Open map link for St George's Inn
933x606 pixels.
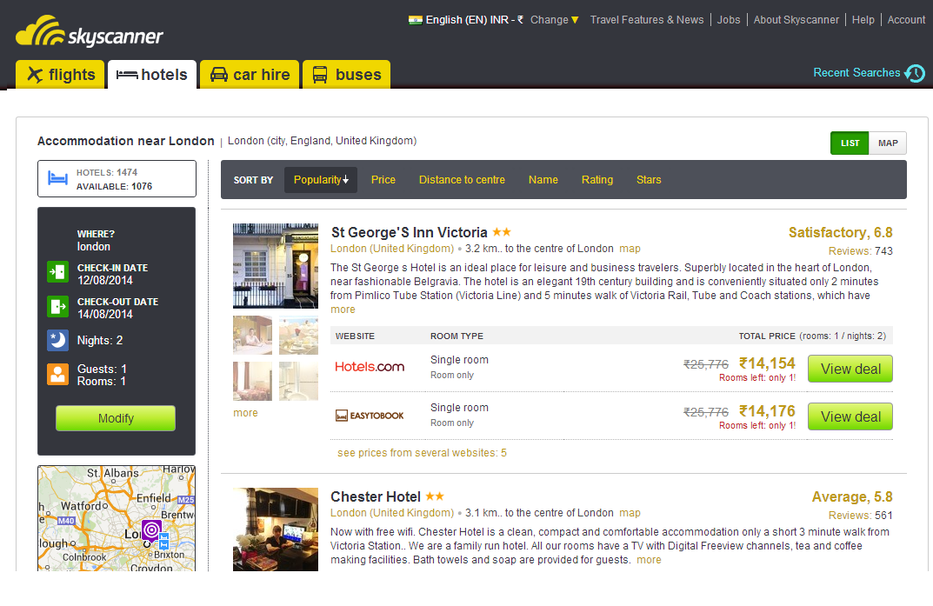(630, 249)
